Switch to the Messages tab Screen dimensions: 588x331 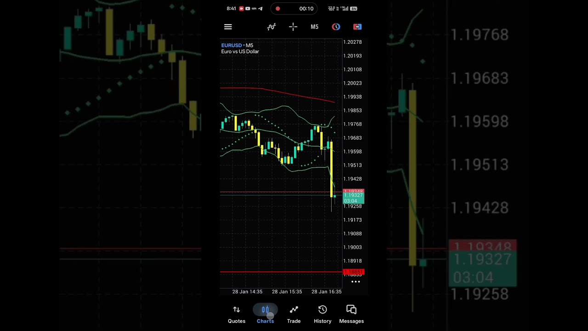pyautogui.click(x=351, y=315)
